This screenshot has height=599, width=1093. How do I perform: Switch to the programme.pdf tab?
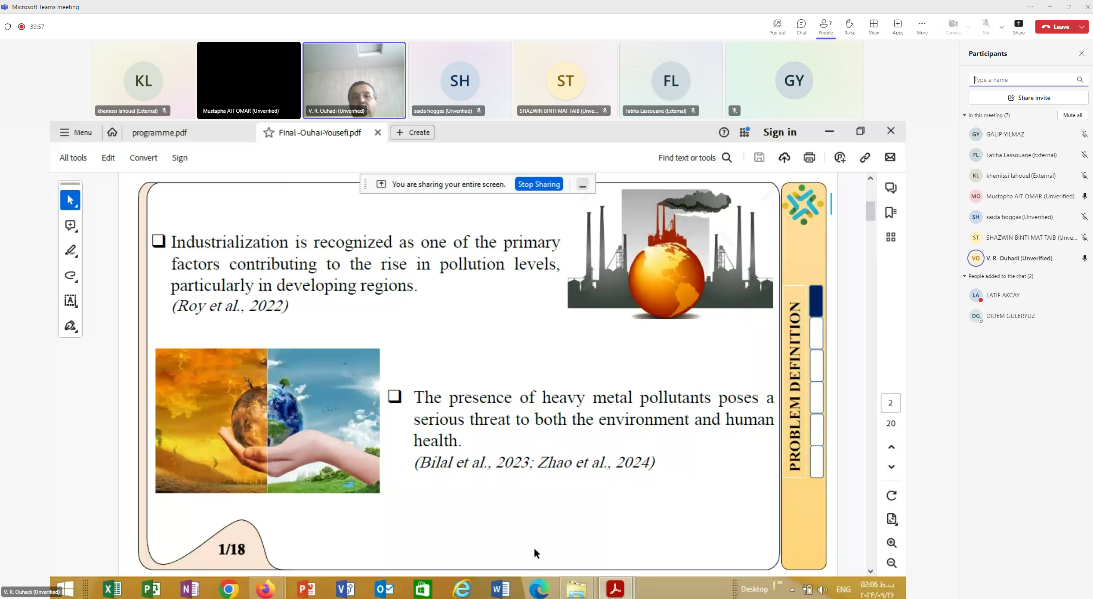pos(159,133)
